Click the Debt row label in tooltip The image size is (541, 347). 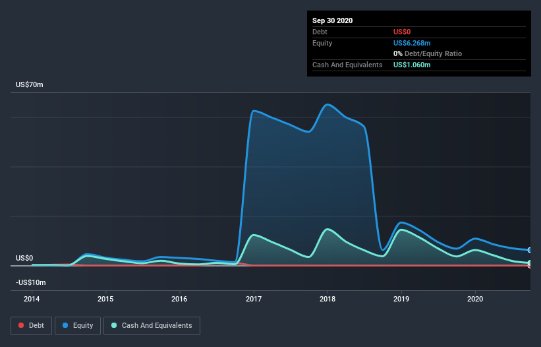[320, 32]
